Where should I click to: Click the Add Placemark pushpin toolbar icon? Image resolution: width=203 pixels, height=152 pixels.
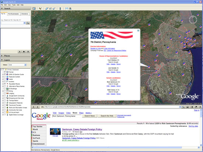pyautogui.click(x=40, y=8)
